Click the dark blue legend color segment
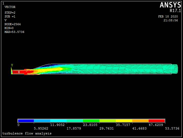The image size is (183, 138). 26,121
